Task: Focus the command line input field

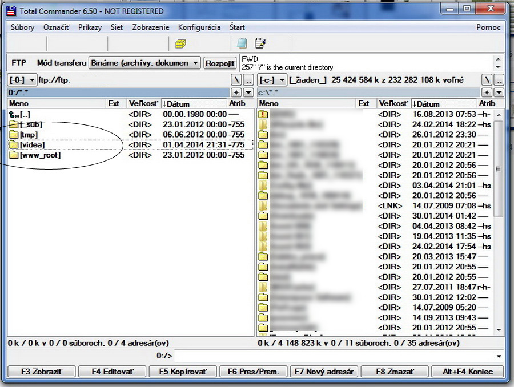Action: (334, 356)
